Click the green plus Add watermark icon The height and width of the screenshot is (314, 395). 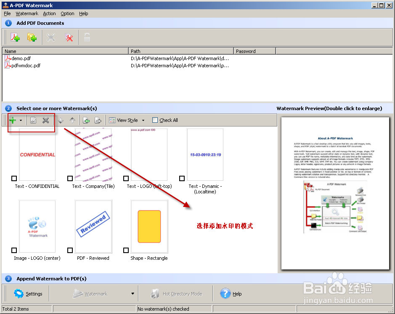[13, 120]
